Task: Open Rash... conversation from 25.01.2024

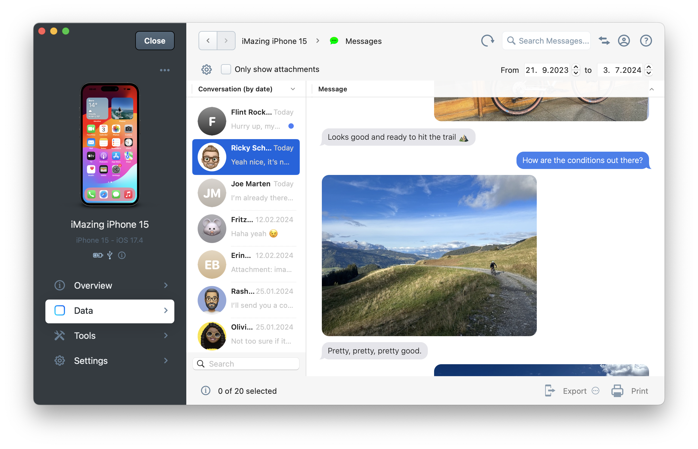Action: [246, 300]
